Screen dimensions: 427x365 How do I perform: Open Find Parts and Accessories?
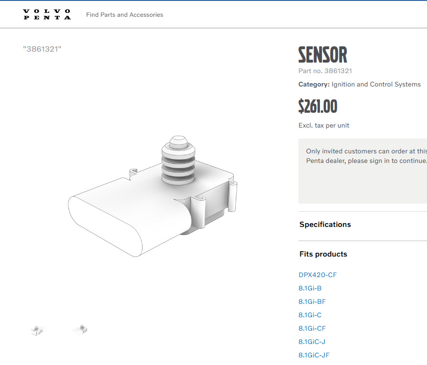pos(124,15)
